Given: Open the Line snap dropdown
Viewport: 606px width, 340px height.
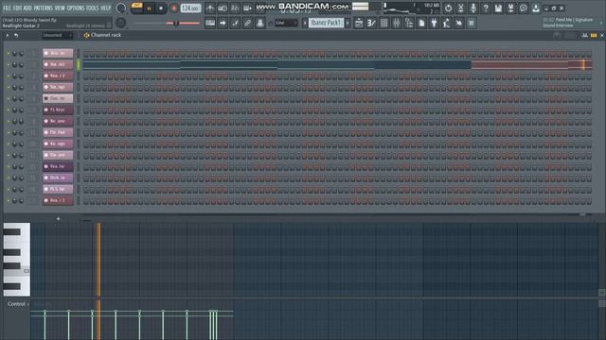Looking at the screenshot, I should click(x=286, y=23).
